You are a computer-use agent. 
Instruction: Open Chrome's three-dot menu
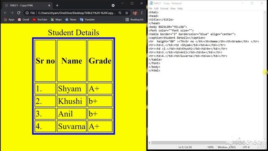pyautogui.click(x=142, y=13)
